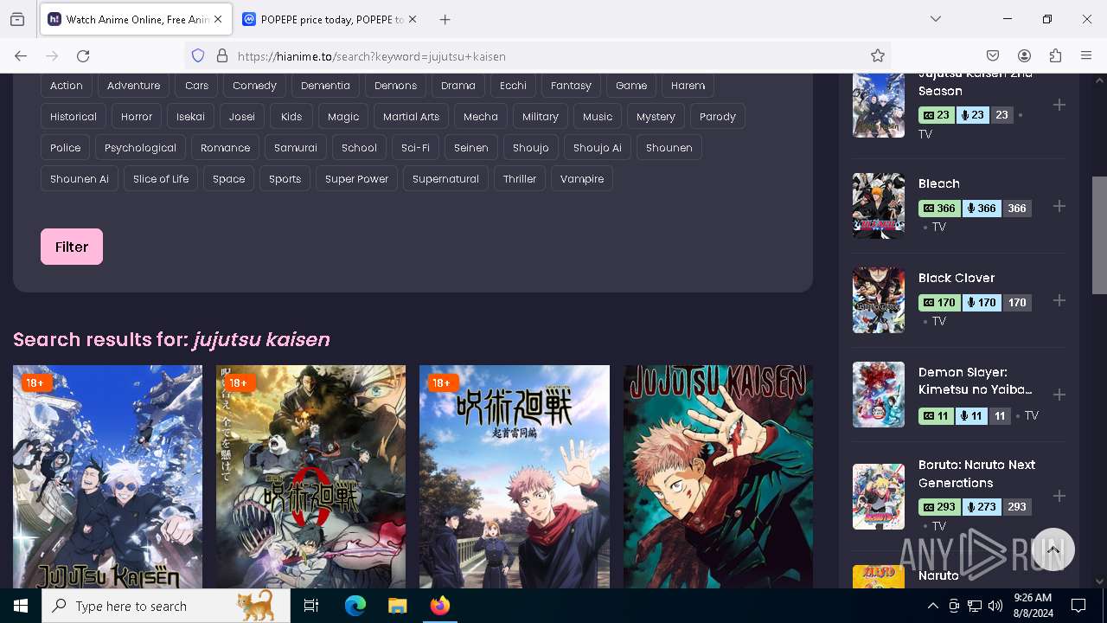The width and height of the screenshot is (1107, 623).
Task: Toggle the Action genre filter
Action: (x=67, y=86)
